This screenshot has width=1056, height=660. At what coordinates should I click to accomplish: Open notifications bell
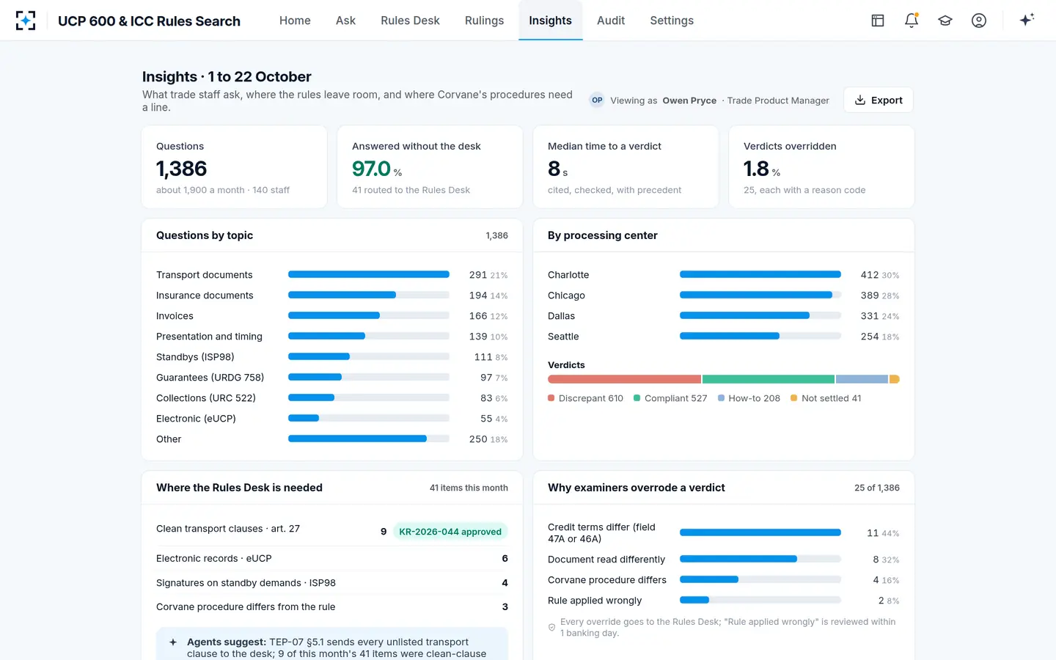pos(912,21)
